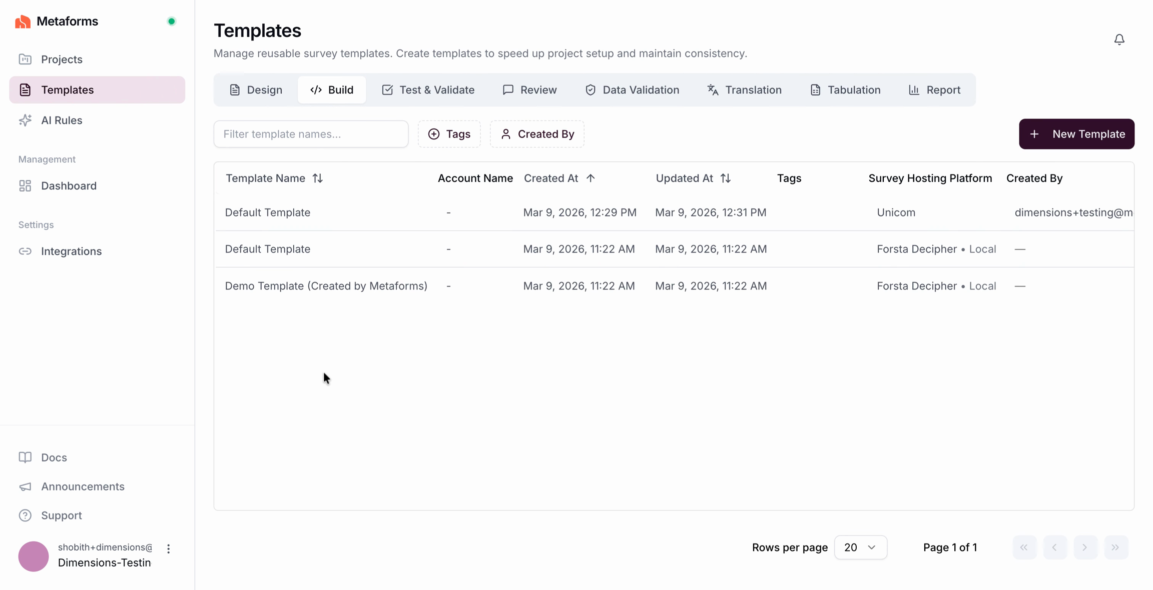Focus the Filter template names field

tap(311, 134)
